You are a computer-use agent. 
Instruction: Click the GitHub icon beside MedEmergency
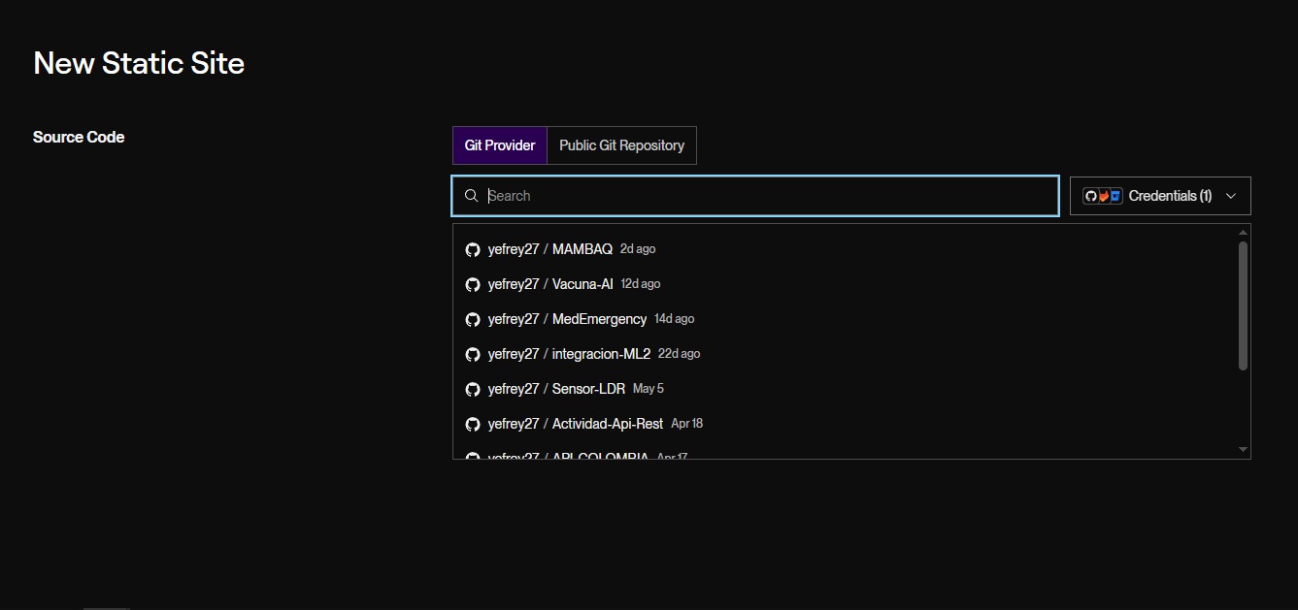coord(473,319)
